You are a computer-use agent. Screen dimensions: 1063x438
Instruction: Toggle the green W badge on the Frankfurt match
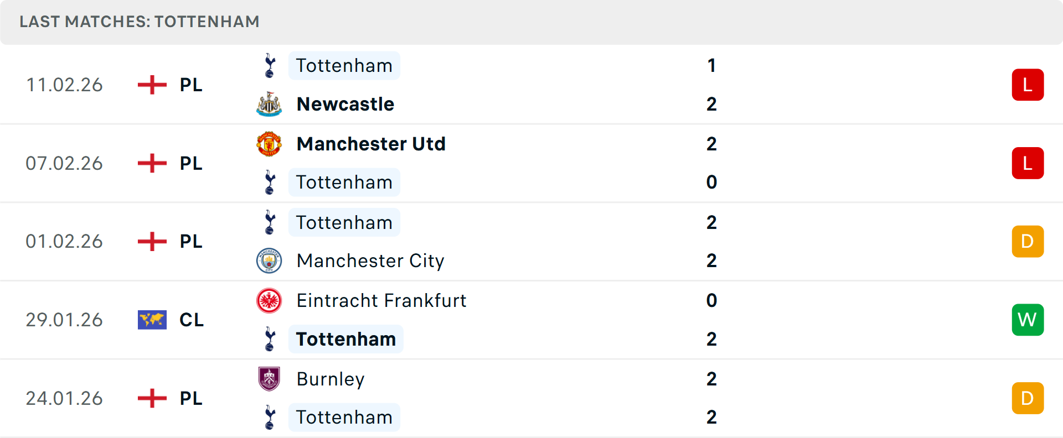tap(1028, 320)
